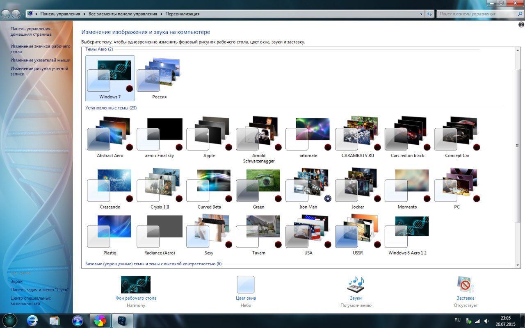Focus the Поиск в панели управления field
The image size is (525, 328).
[x=479, y=14]
